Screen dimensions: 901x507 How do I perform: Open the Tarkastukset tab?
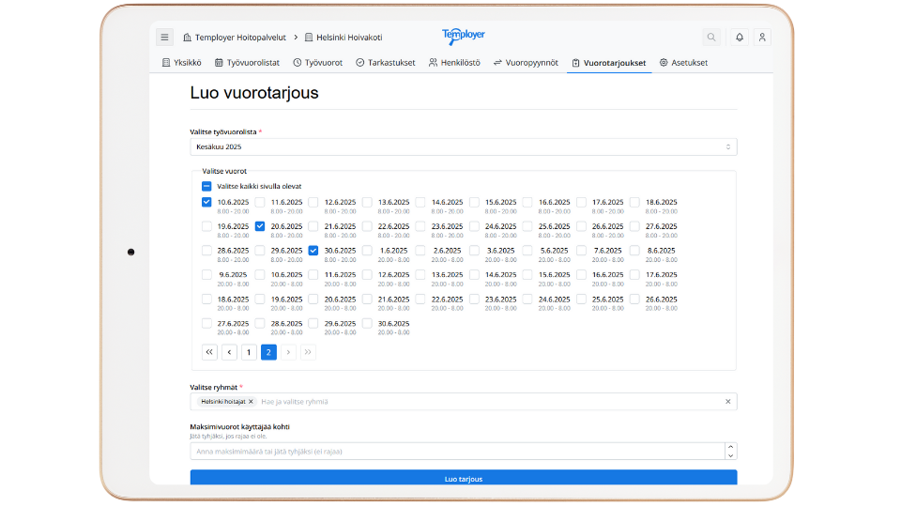pos(385,63)
